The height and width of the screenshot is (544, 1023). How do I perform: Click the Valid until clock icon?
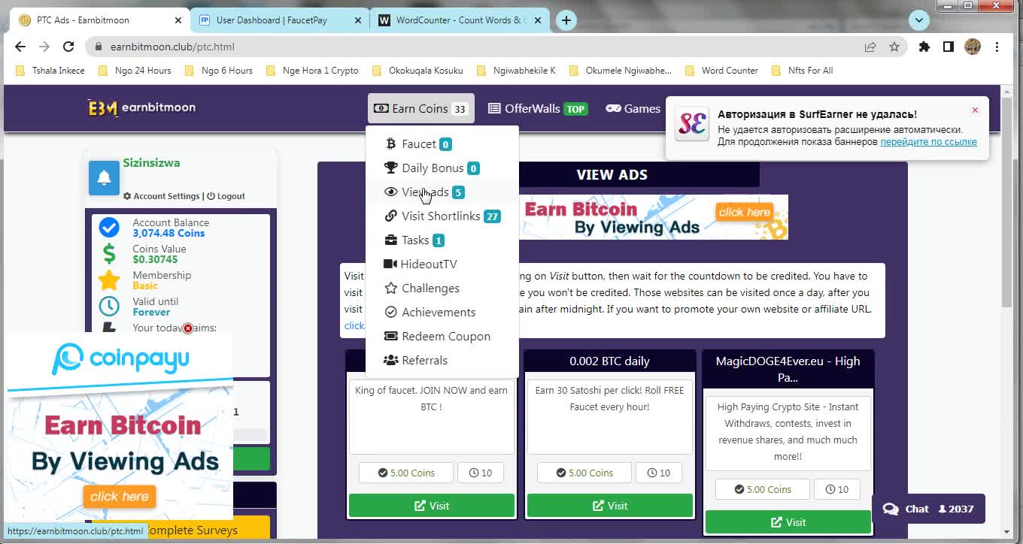click(109, 307)
